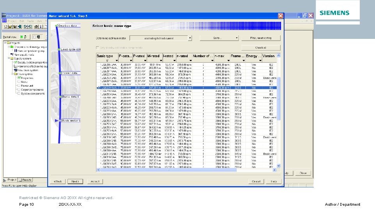375x210 pixels.
Task: Switch to the Project tab at bottom
Action: pos(10,180)
